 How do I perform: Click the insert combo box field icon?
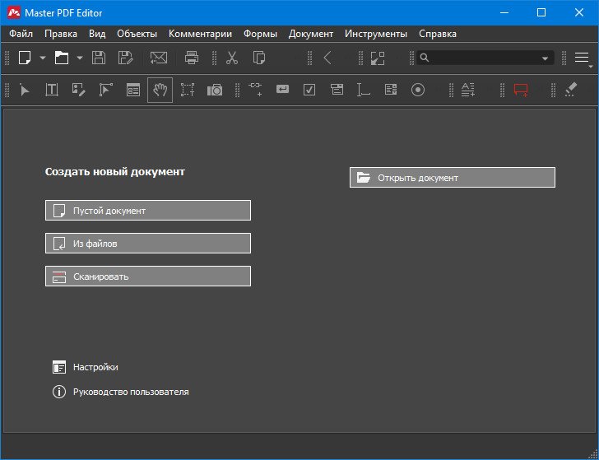coord(337,90)
